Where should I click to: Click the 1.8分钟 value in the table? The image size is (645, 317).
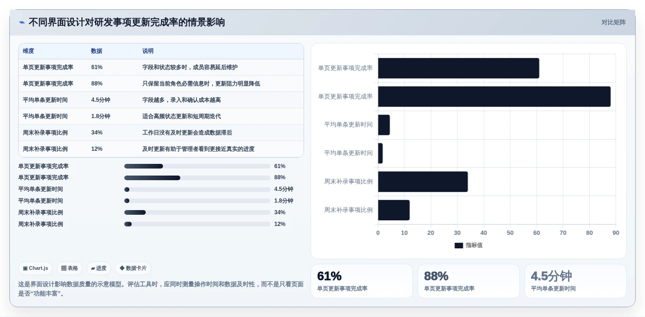[x=101, y=116]
